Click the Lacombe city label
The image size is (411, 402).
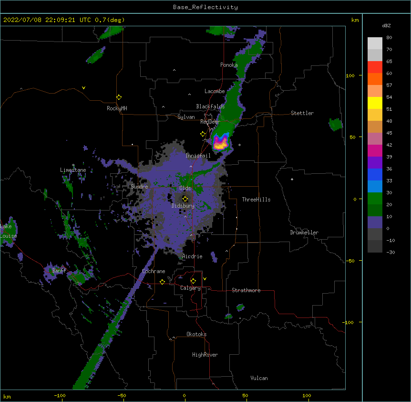(215, 91)
